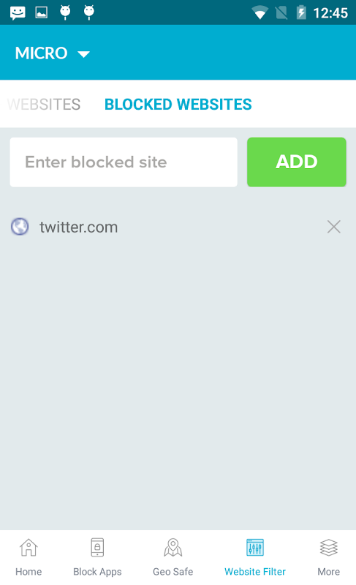Viewport: 356px width, 585px height.
Task: Tap the 12:45 clock in status bar
Action: pyautogui.click(x=330, y=13)
